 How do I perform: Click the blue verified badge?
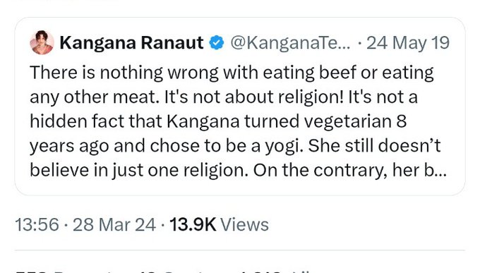click(217, 42)
